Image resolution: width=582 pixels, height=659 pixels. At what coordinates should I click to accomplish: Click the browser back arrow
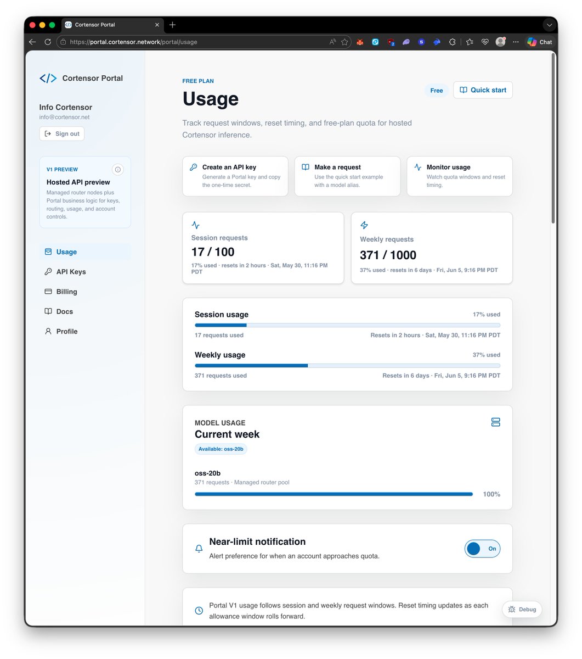[x=32, y=42]
